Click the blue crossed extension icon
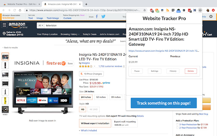 pyautogui.click(x=195, y=10)
